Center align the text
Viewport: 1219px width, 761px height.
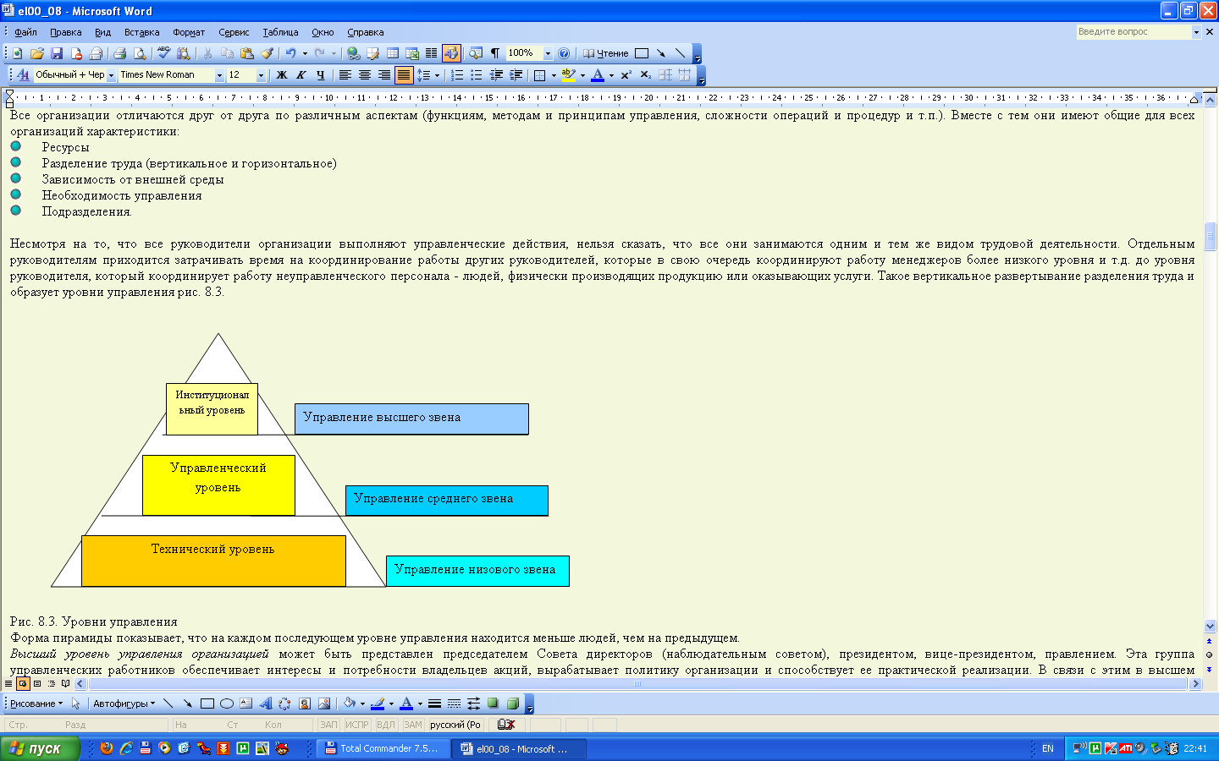click(x=365, y=75)
